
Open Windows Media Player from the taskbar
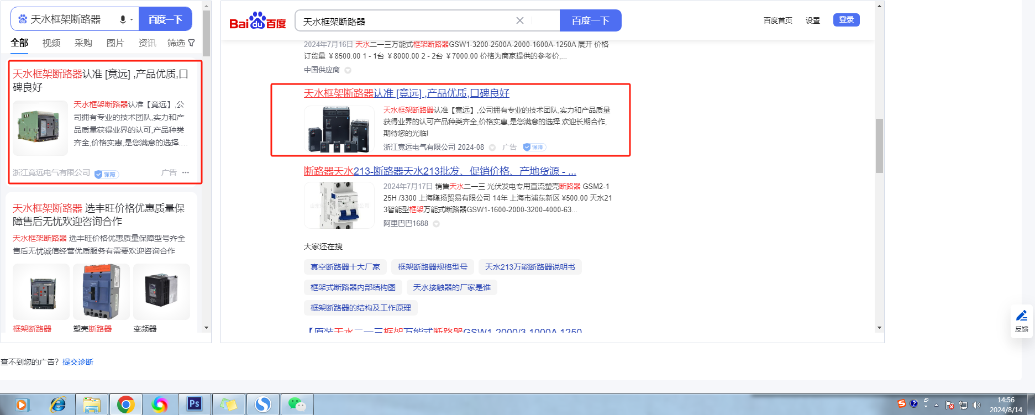click(22, 405)
